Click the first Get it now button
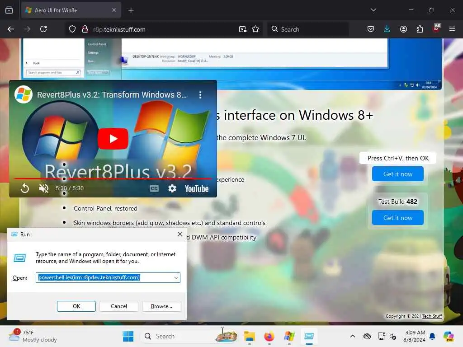This screenshot has width=463, height=347. pyautogui.click(x=398, y=174)
